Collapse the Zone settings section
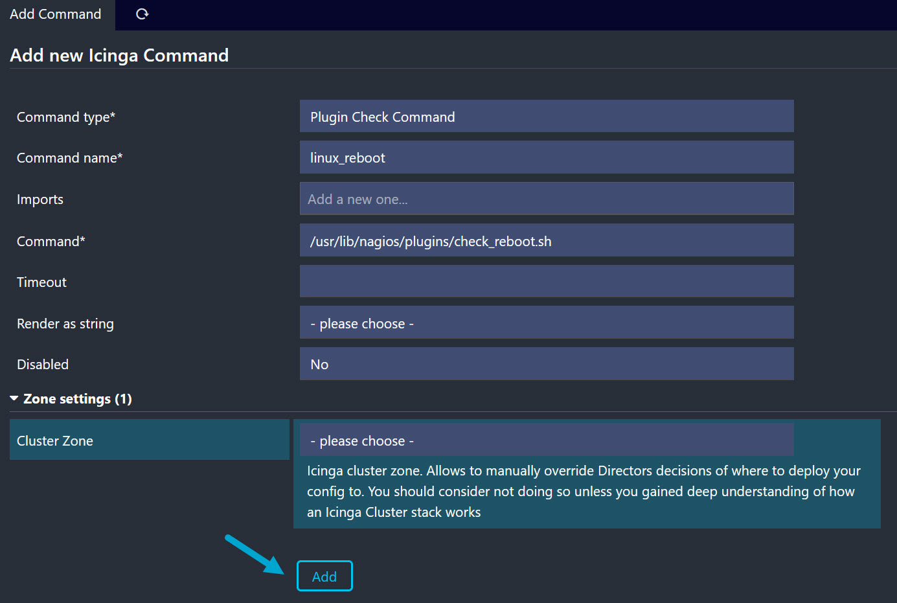The width and height of the screenshot is (897, 603). click(x=71, y=399)
